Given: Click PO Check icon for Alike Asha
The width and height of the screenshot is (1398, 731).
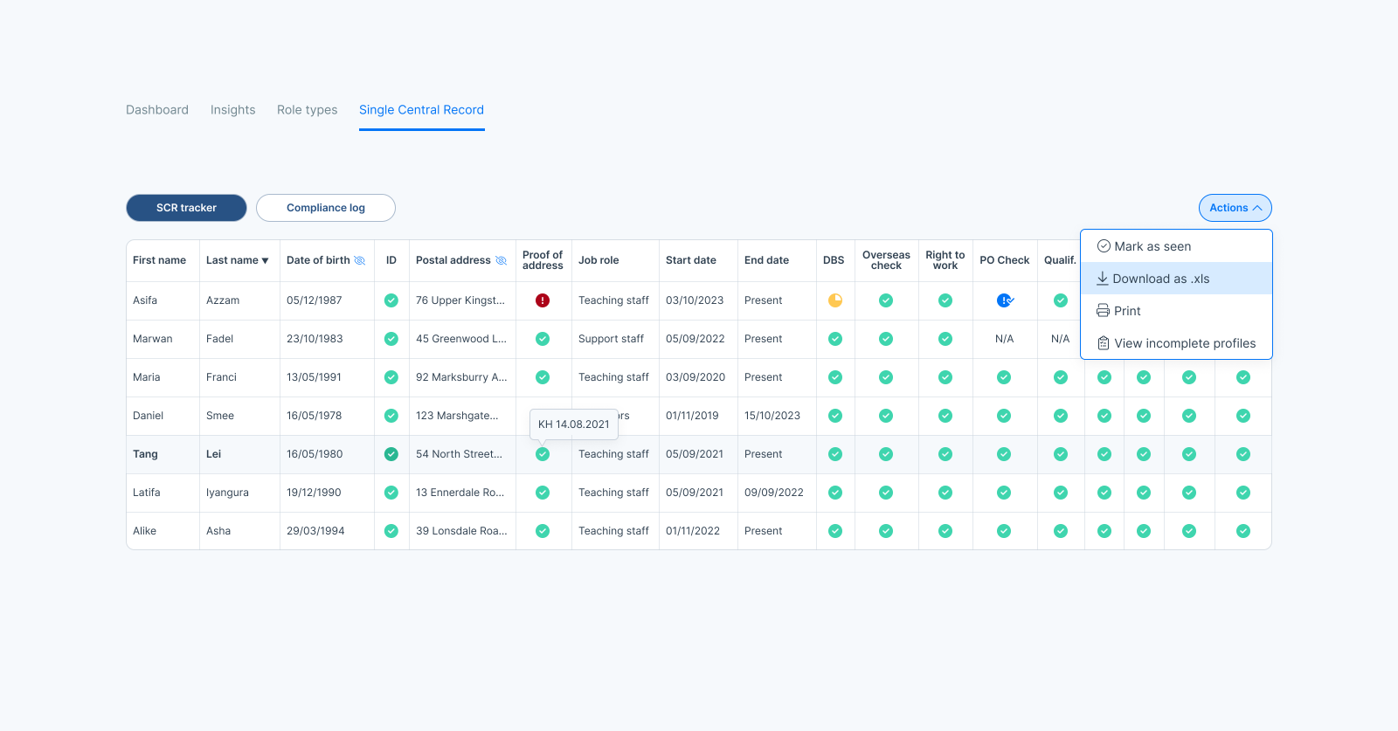Looking at the screenshot, I should pos(1004,531).
